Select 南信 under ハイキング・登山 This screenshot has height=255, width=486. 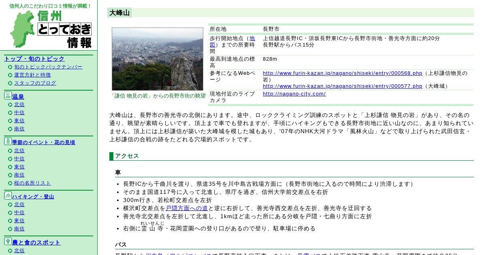click(x=19, y=229)
